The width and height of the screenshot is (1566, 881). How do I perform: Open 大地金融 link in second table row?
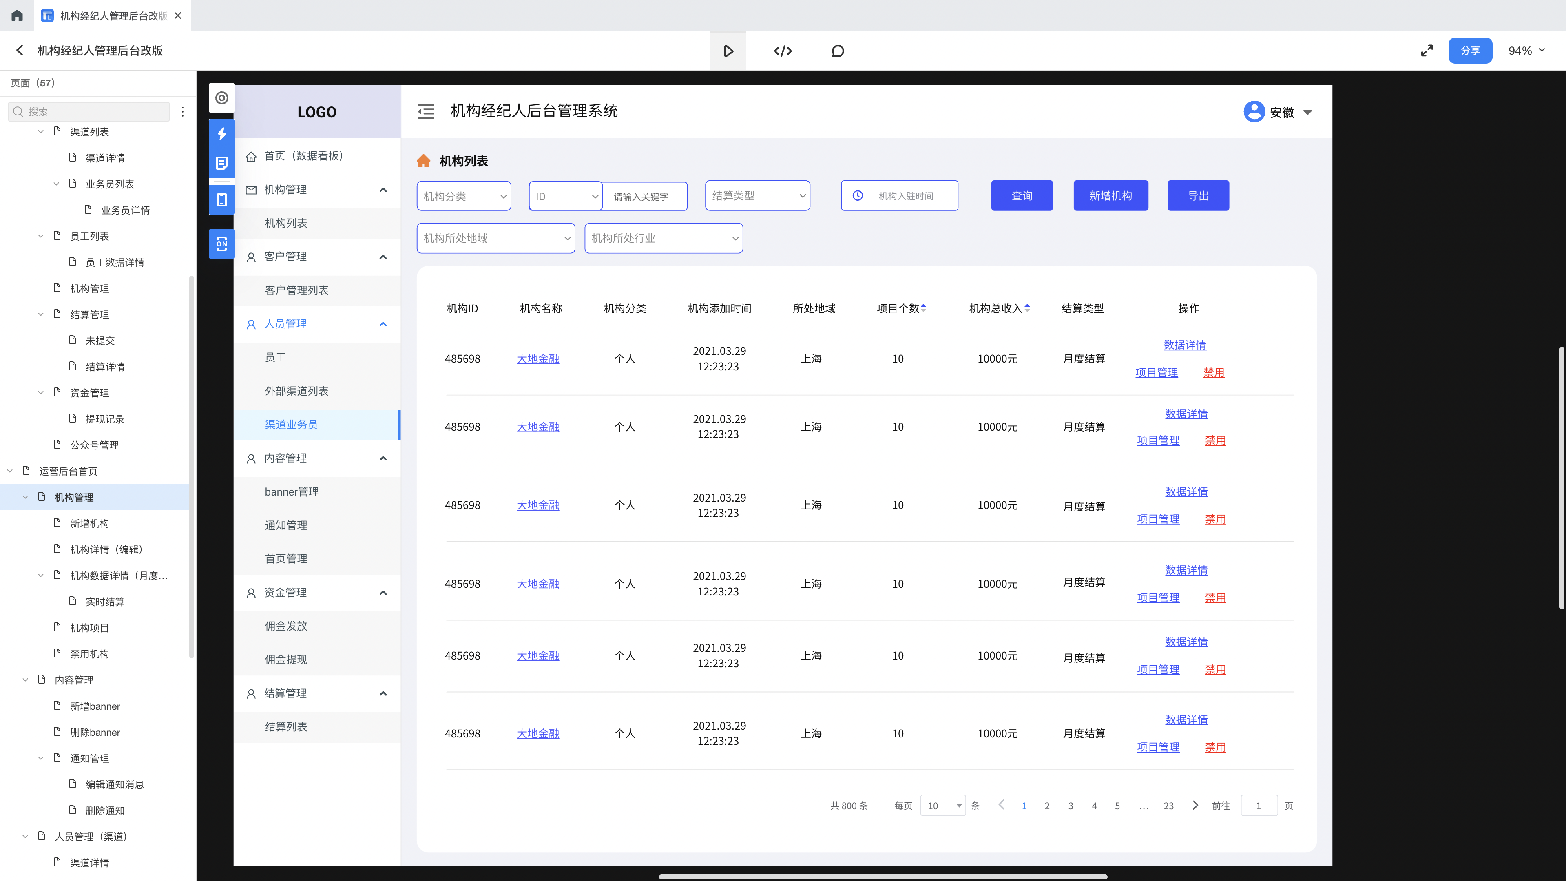(538, 427)
